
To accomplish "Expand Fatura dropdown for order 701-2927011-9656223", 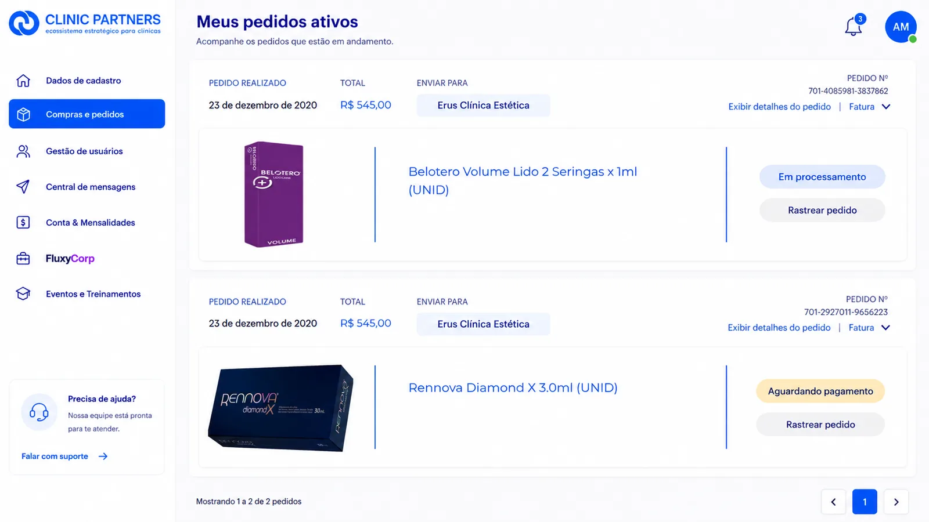I will 869,328.
